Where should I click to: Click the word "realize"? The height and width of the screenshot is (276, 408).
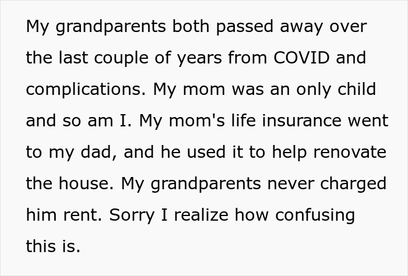tap(206, 215)
